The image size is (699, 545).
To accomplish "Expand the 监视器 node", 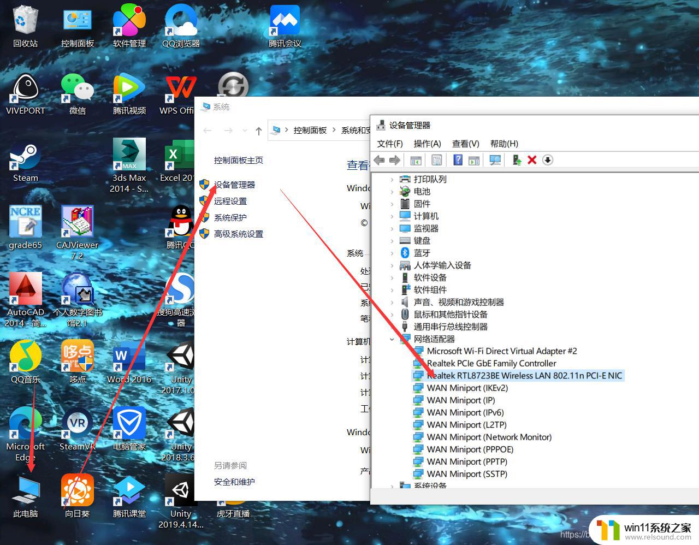I will click(392, 228).
